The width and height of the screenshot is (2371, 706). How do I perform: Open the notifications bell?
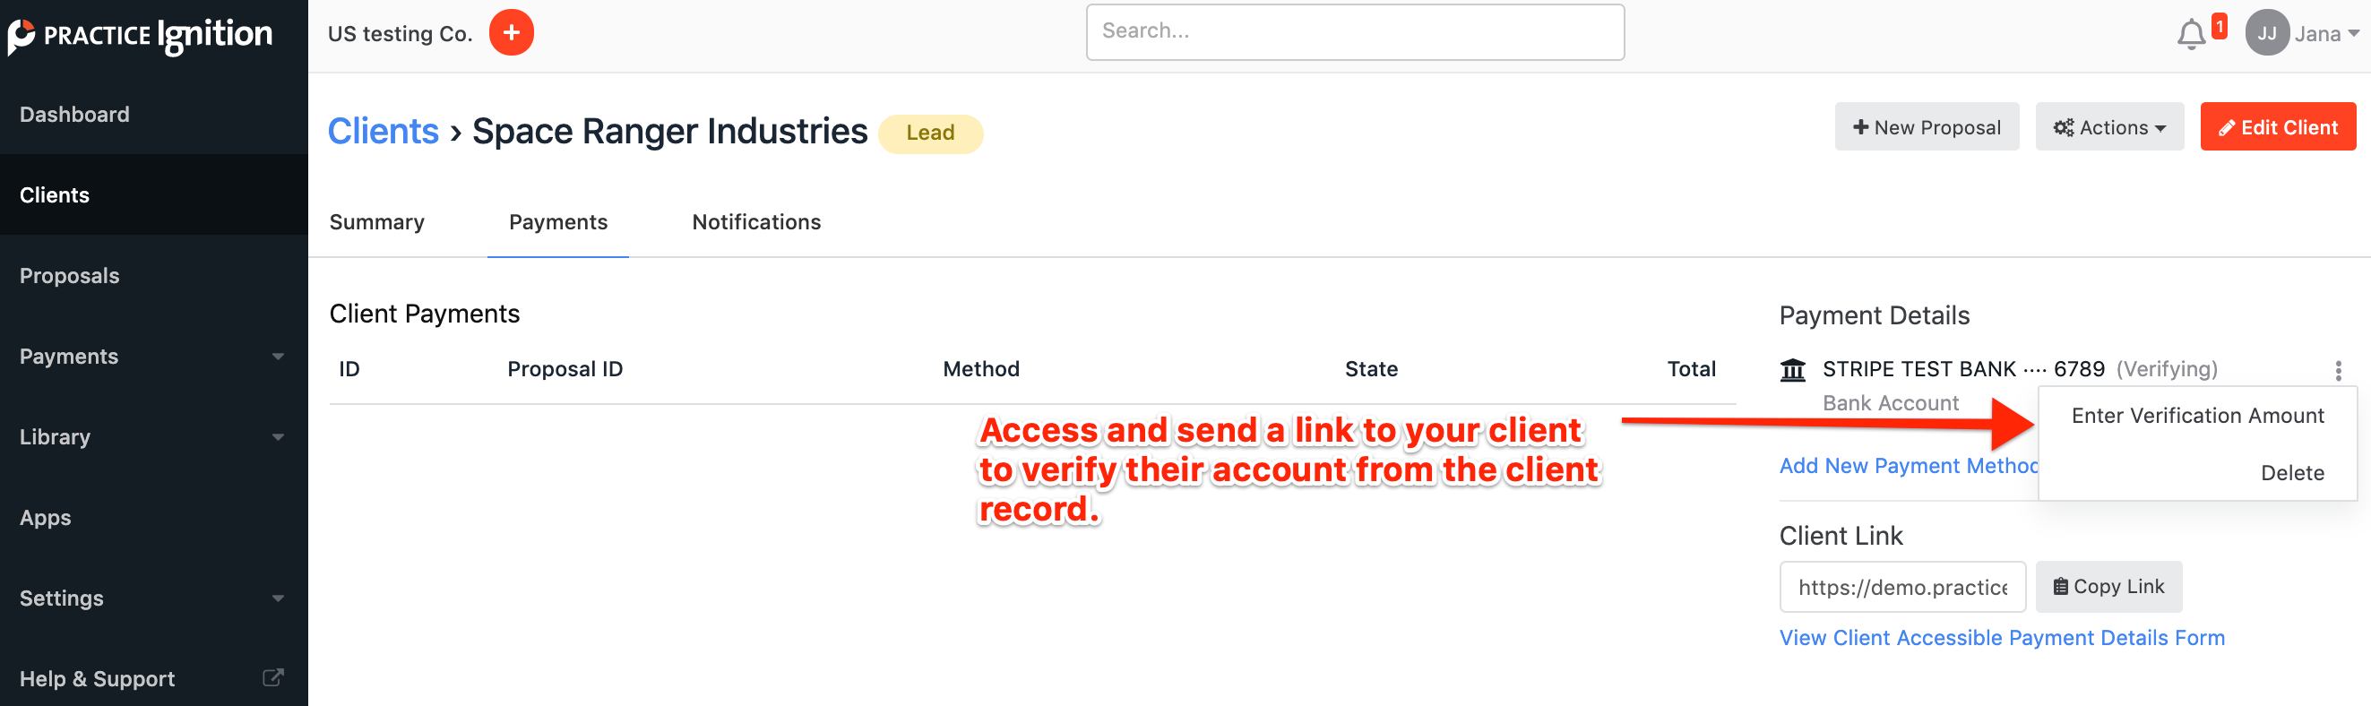click(2191, 35)
